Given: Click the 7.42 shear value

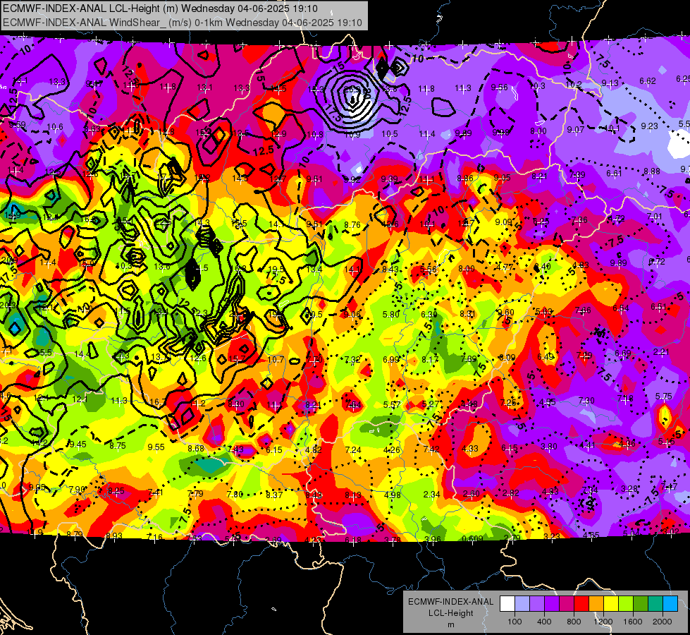Looking at the screenshot, I should coord(431,449).
